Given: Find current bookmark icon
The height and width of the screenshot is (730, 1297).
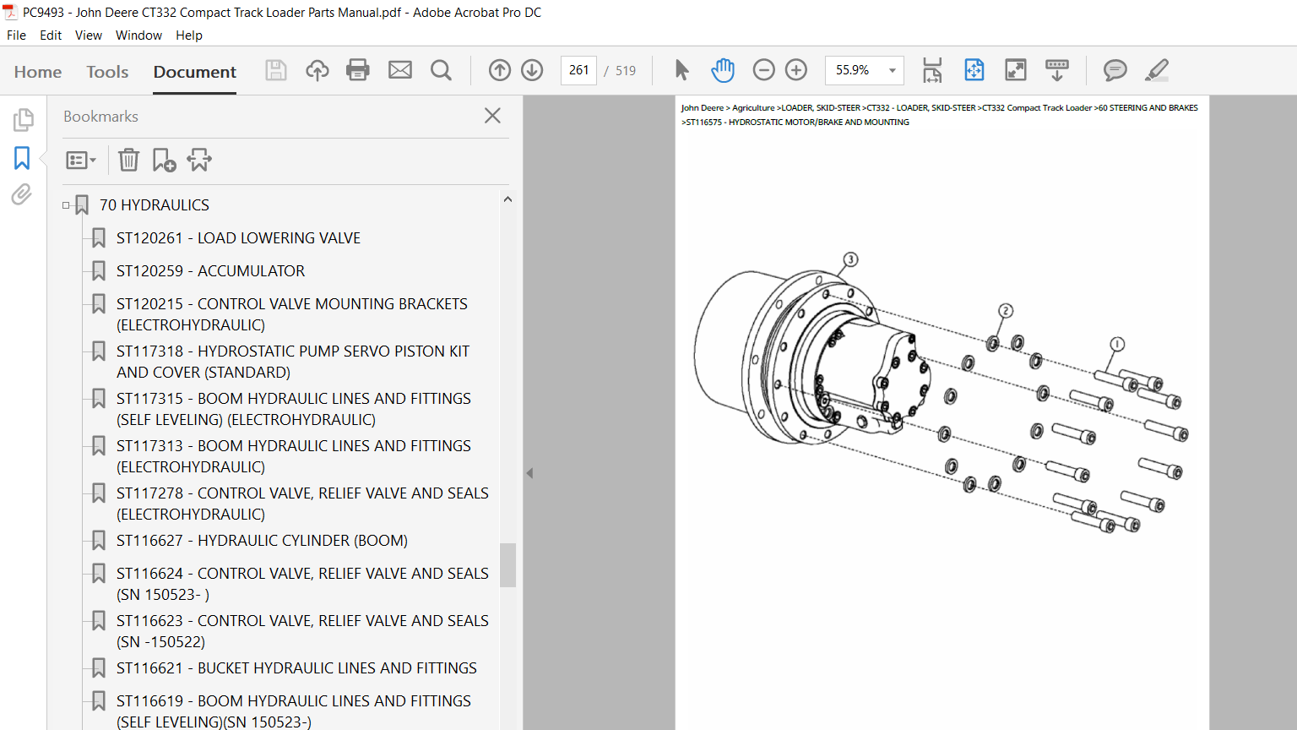Looking at the screenshot, I should click(199, 160).
